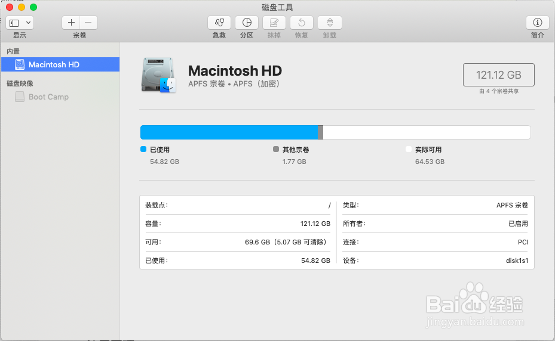
Task: Click the blue used-space bar segment
Action: point(229,132)
